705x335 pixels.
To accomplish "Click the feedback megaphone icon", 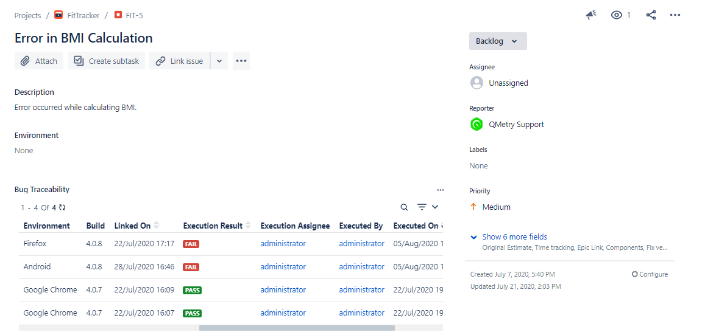I will tap(591, 15).
